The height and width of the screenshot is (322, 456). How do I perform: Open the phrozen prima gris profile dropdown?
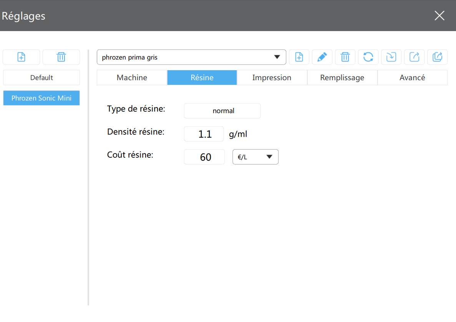point(191,57)
